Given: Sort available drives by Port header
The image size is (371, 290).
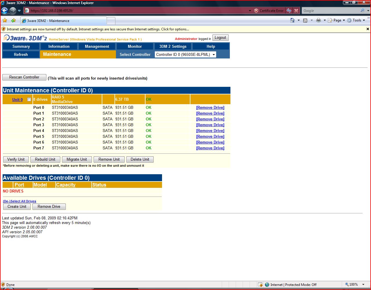Looking at the screenshot, I should click(x=19, y=185).
